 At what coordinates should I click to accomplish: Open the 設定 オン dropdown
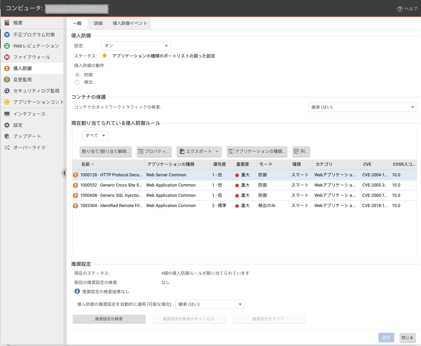point(136,46)
